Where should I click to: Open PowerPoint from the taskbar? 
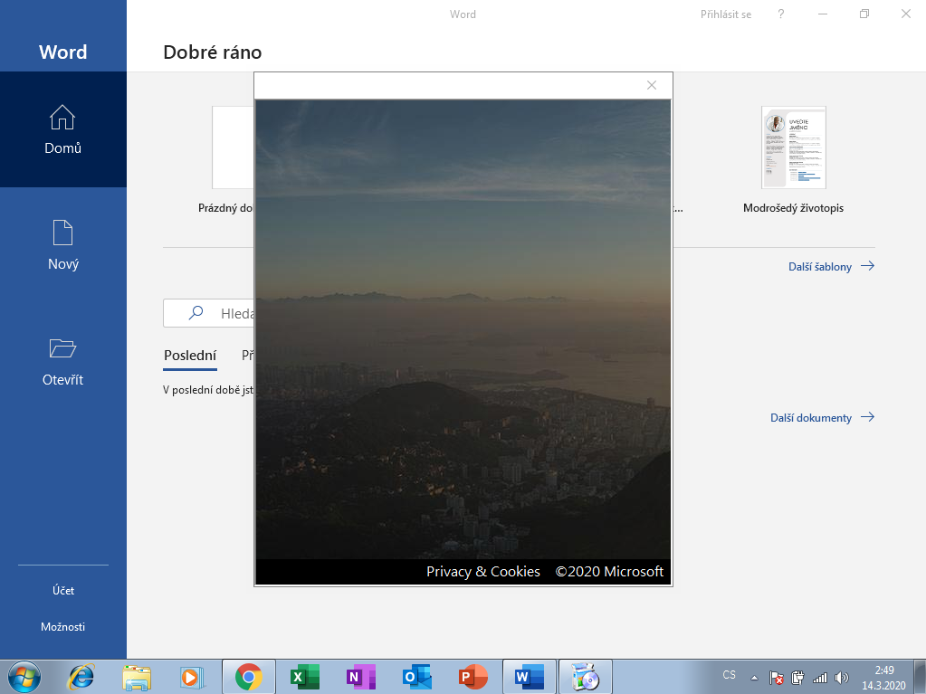tap(473, 677)
